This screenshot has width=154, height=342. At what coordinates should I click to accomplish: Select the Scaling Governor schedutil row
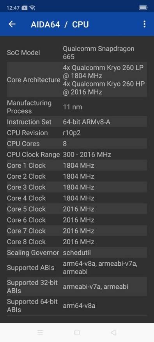click(x=77, y=253)
